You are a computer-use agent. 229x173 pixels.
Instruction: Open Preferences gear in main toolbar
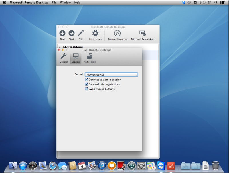(x=95, y=33)
